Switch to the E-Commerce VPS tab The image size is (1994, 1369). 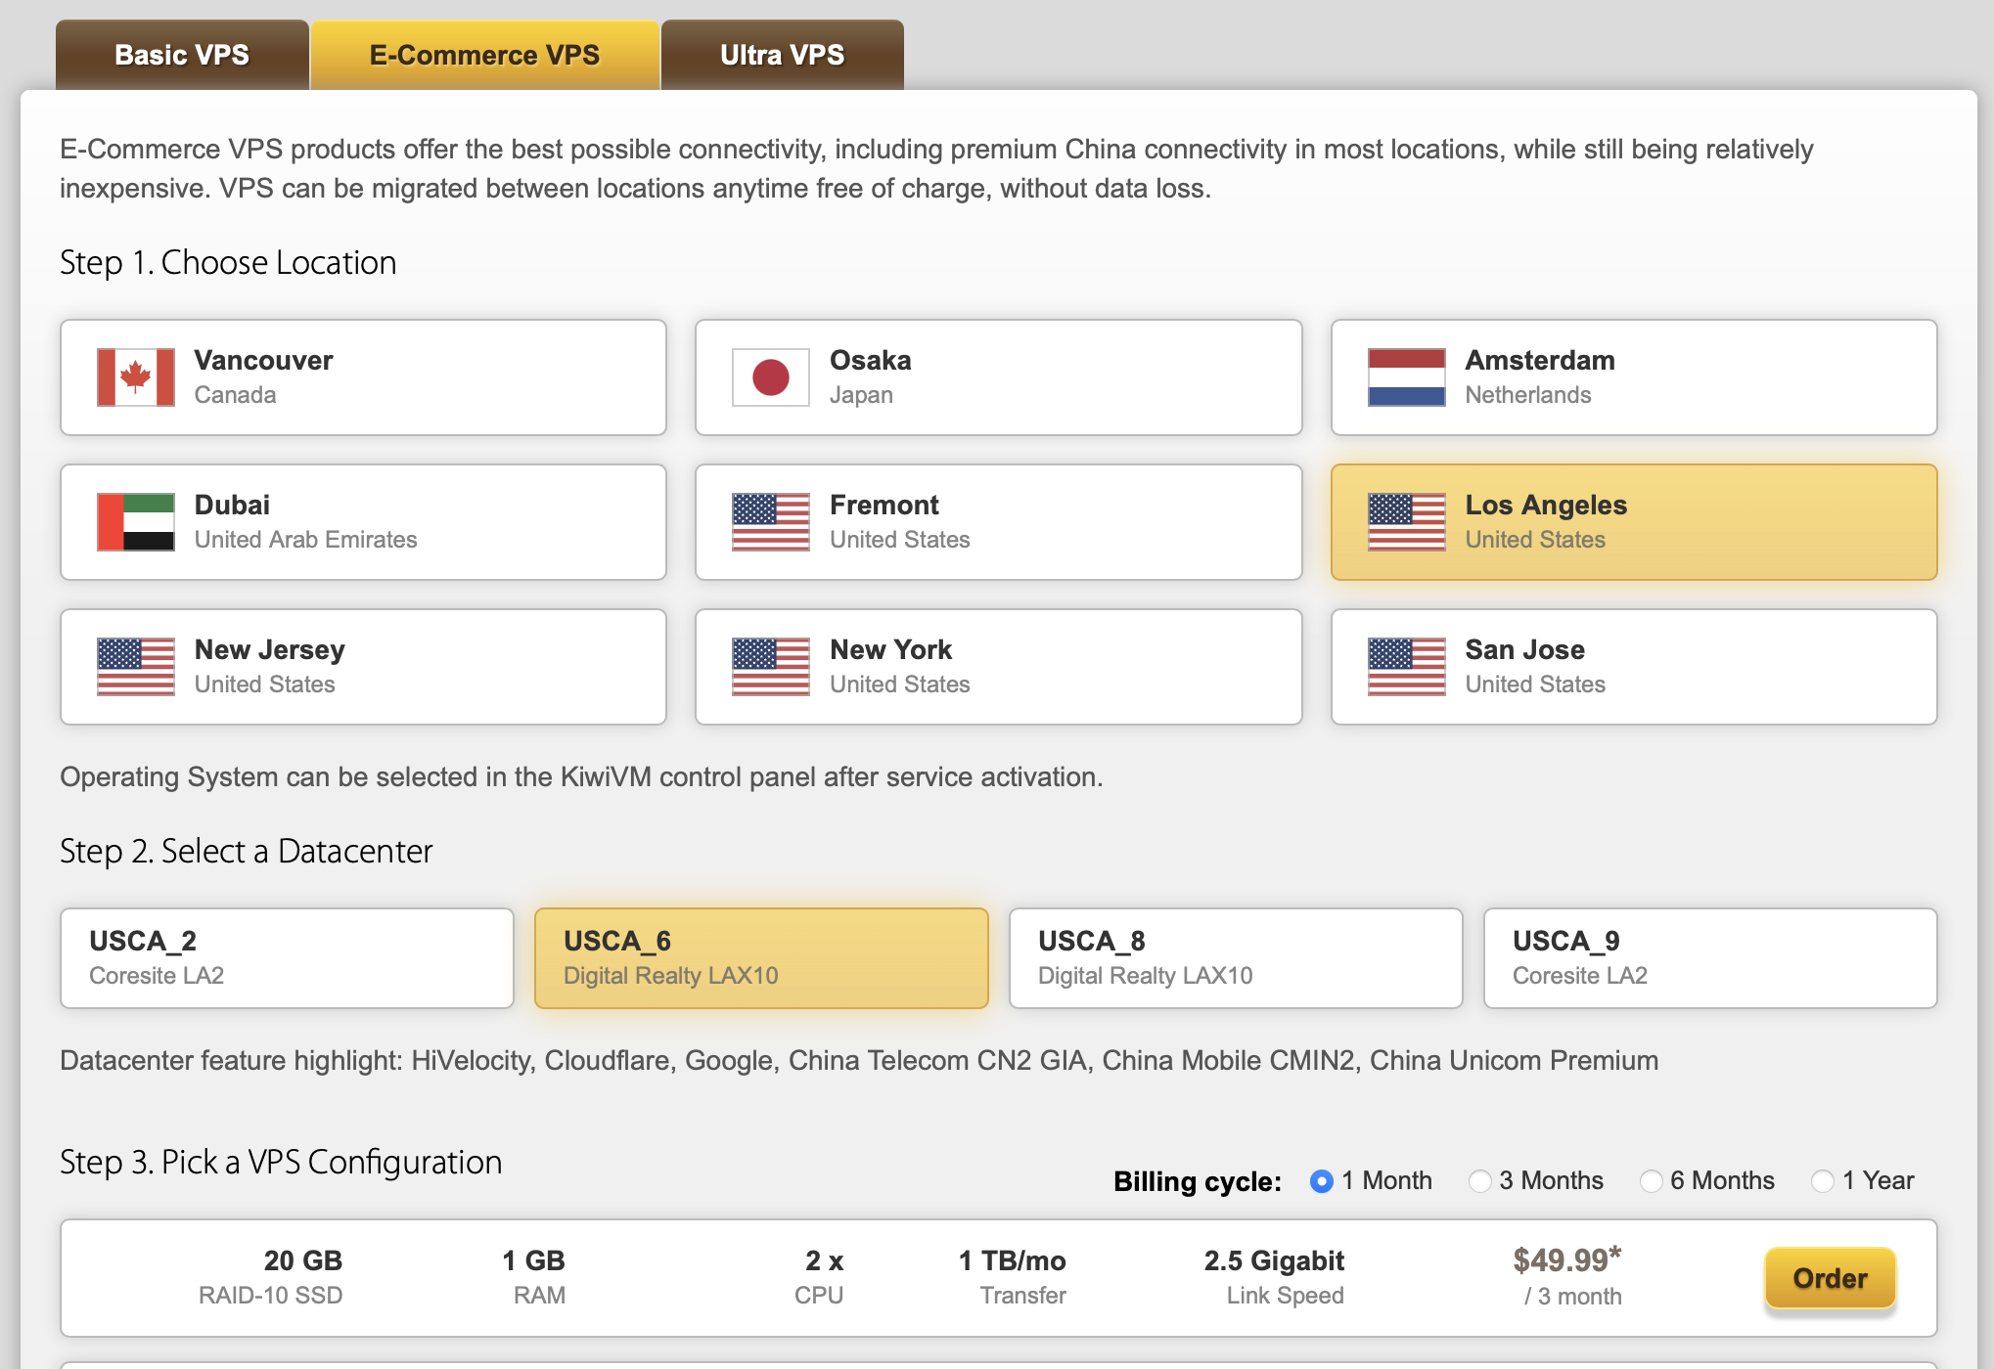click(x=484, y=55)
